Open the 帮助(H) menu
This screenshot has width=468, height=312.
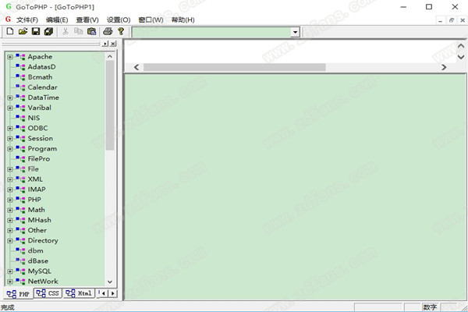[x=183, y=19]
